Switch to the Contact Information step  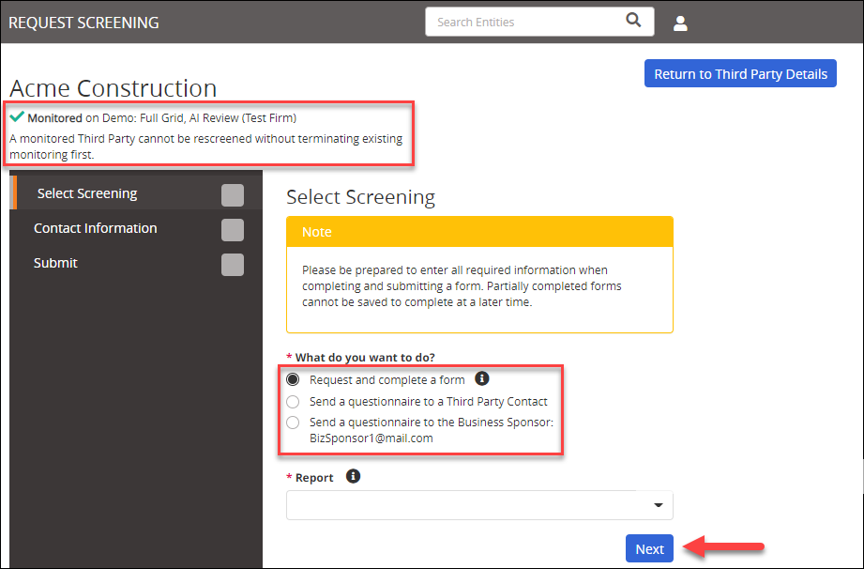coord(97,228)
